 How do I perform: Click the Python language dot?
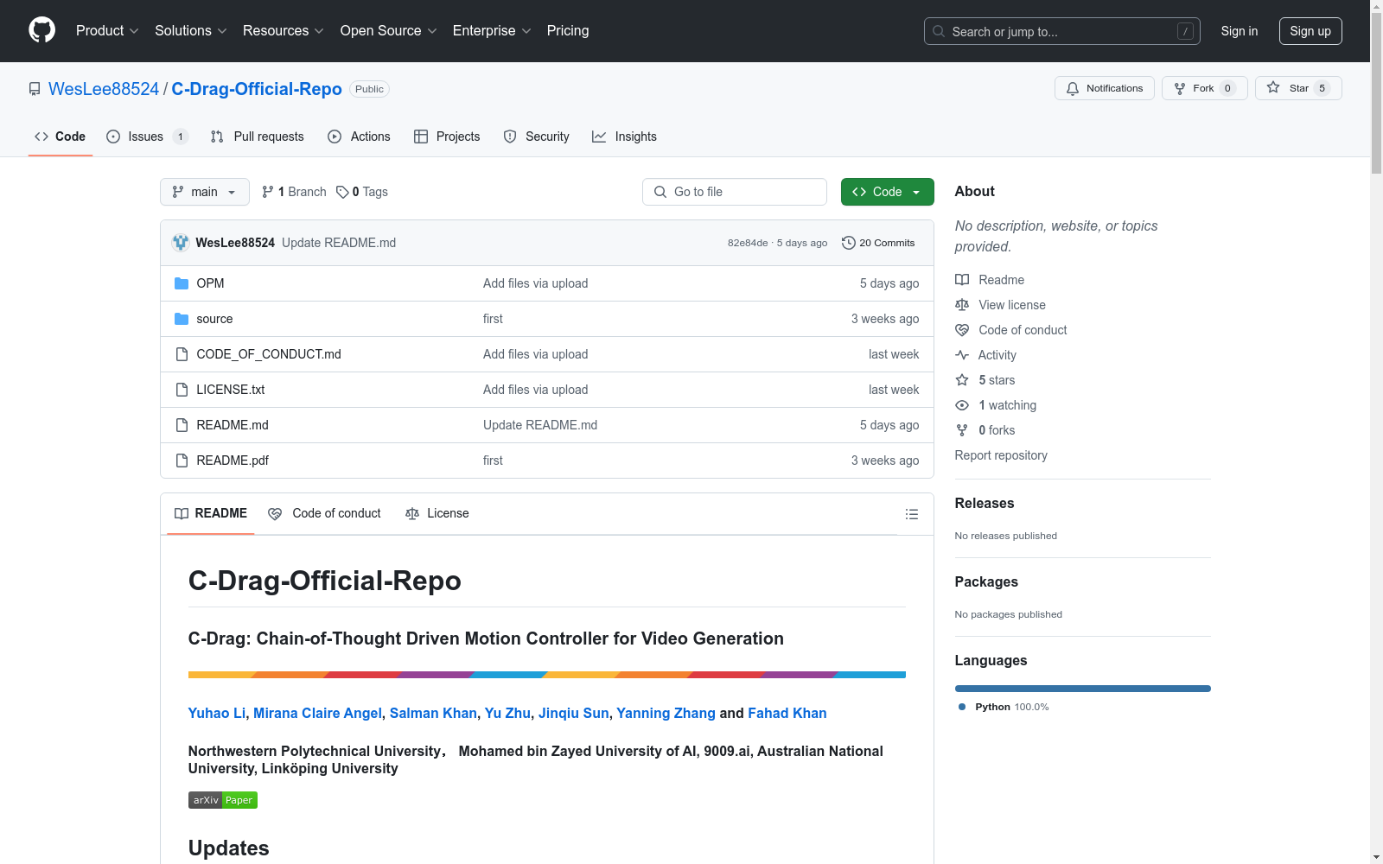point(962,707)
